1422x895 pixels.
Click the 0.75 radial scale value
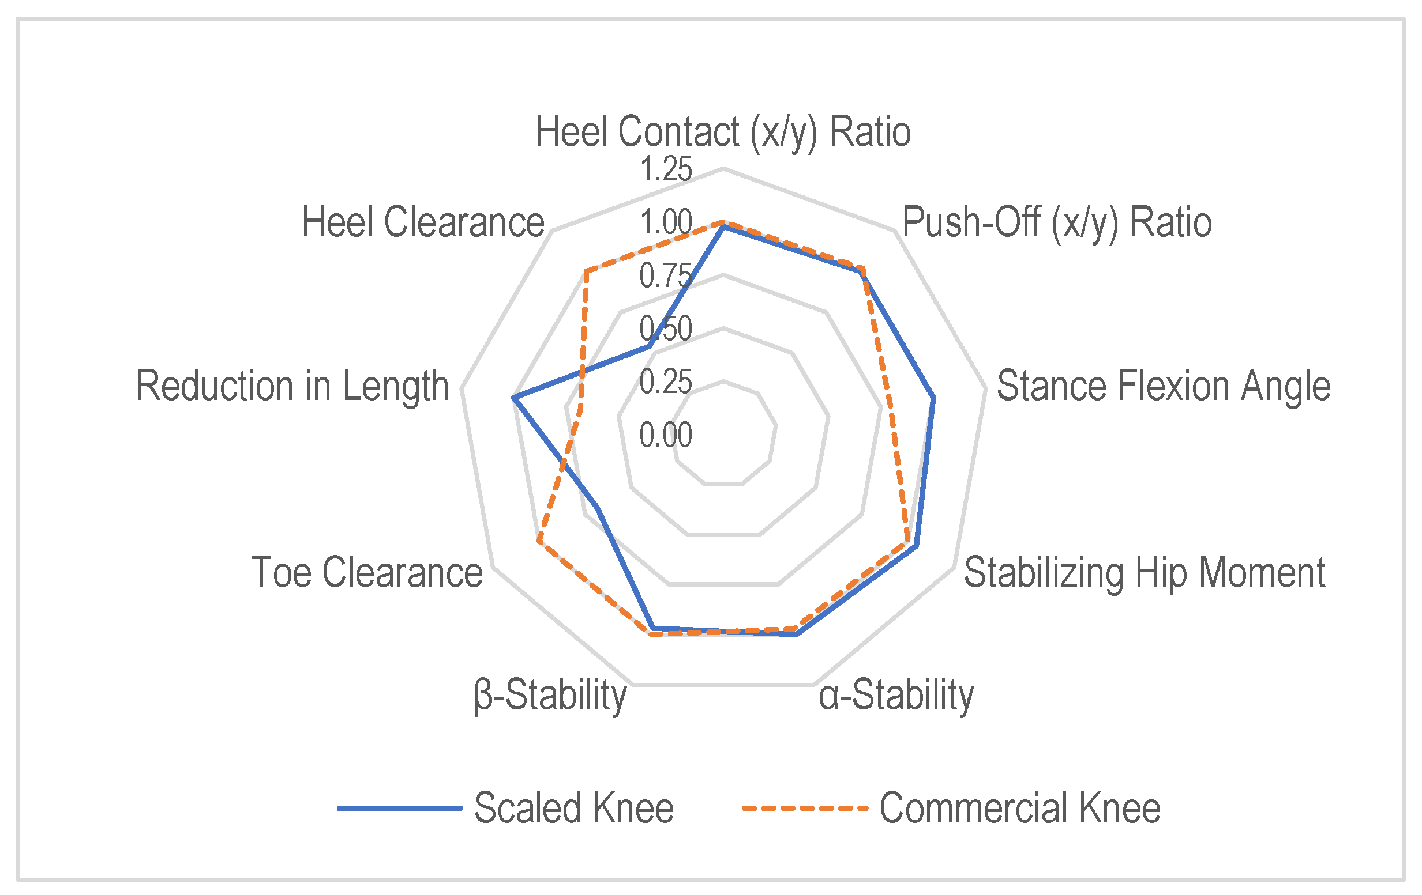coord(666,276)
